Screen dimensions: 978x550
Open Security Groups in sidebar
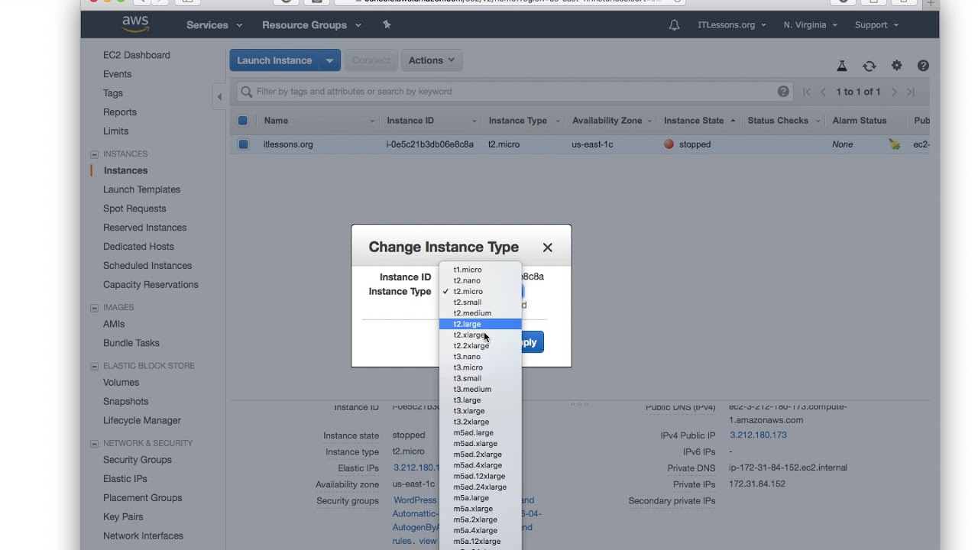point(138,460)
